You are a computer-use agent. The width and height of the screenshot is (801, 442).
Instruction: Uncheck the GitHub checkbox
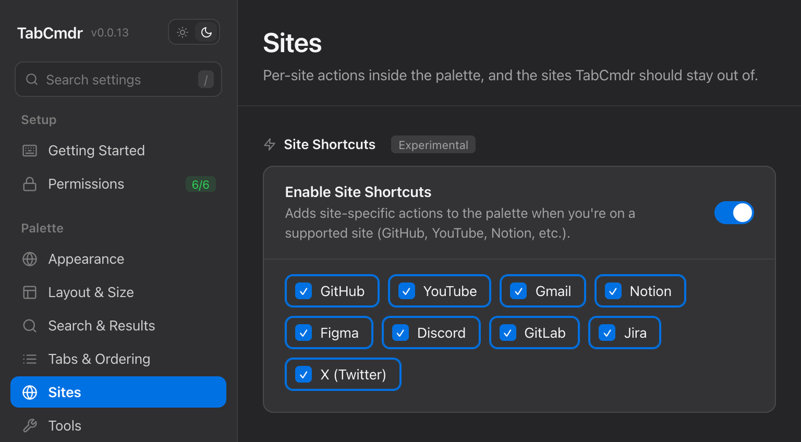point(303,291)
